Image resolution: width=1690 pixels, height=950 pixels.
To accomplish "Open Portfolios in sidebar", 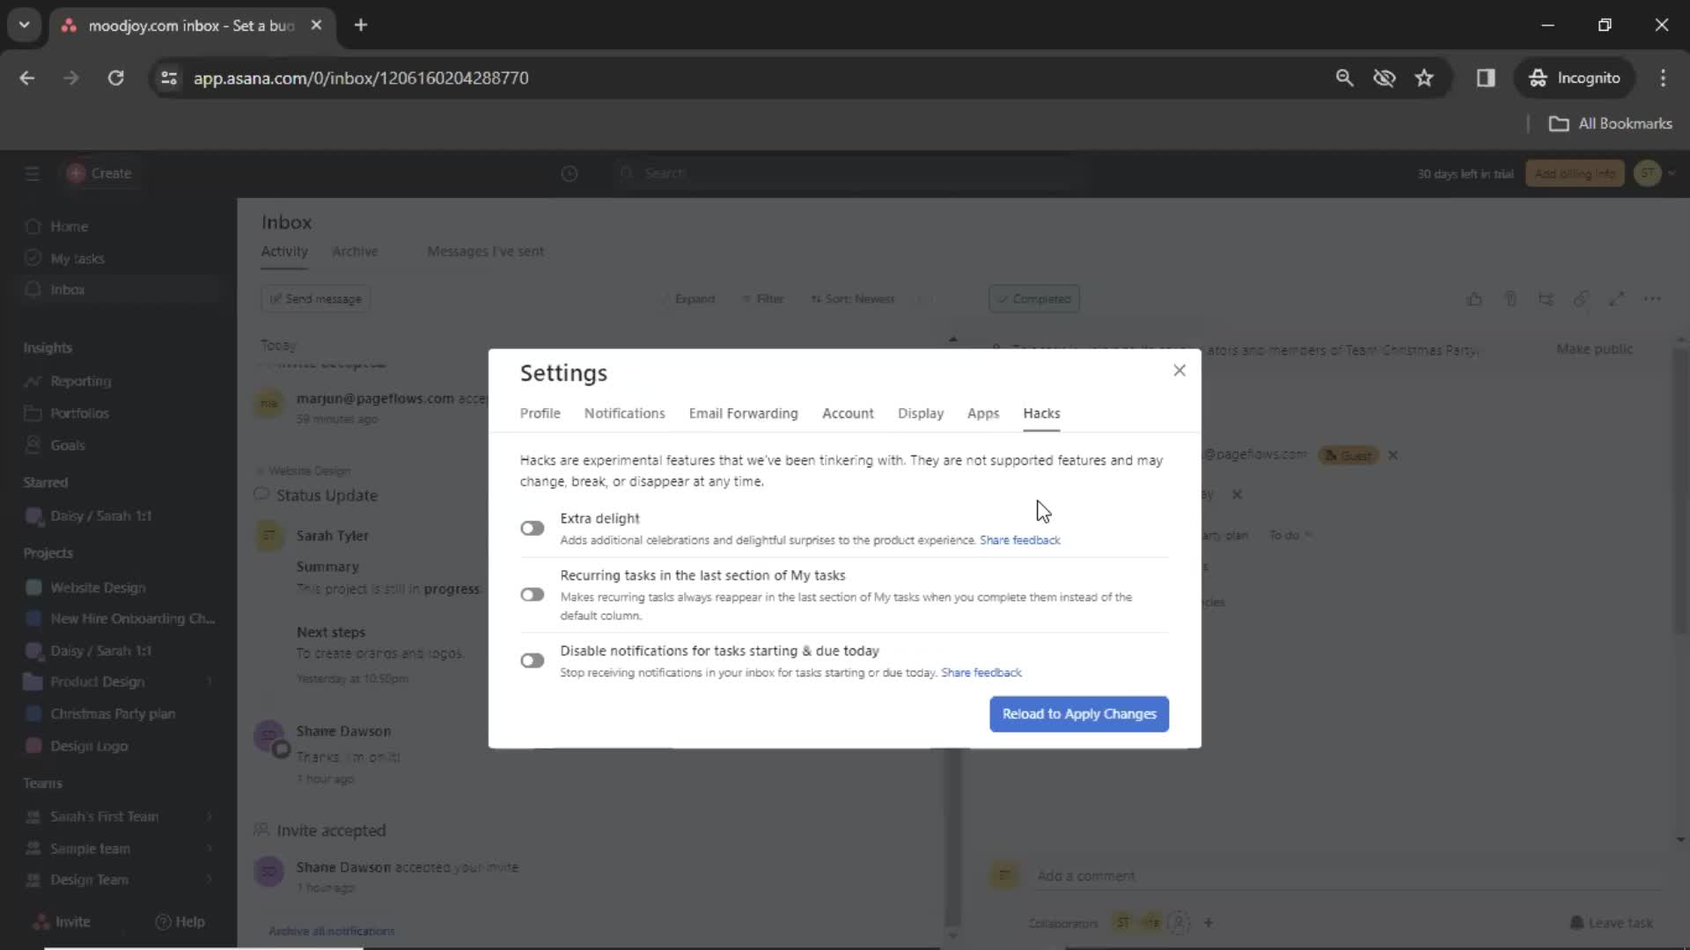I will pos(79,413).
